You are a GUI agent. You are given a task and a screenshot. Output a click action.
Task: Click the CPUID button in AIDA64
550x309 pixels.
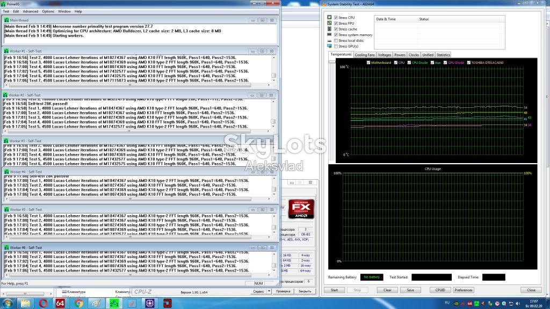tap(440, 290)
